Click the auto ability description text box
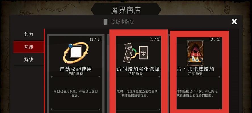Image resolution: width=252 pixels, height=113 pixels. click(x=76, y=93)
